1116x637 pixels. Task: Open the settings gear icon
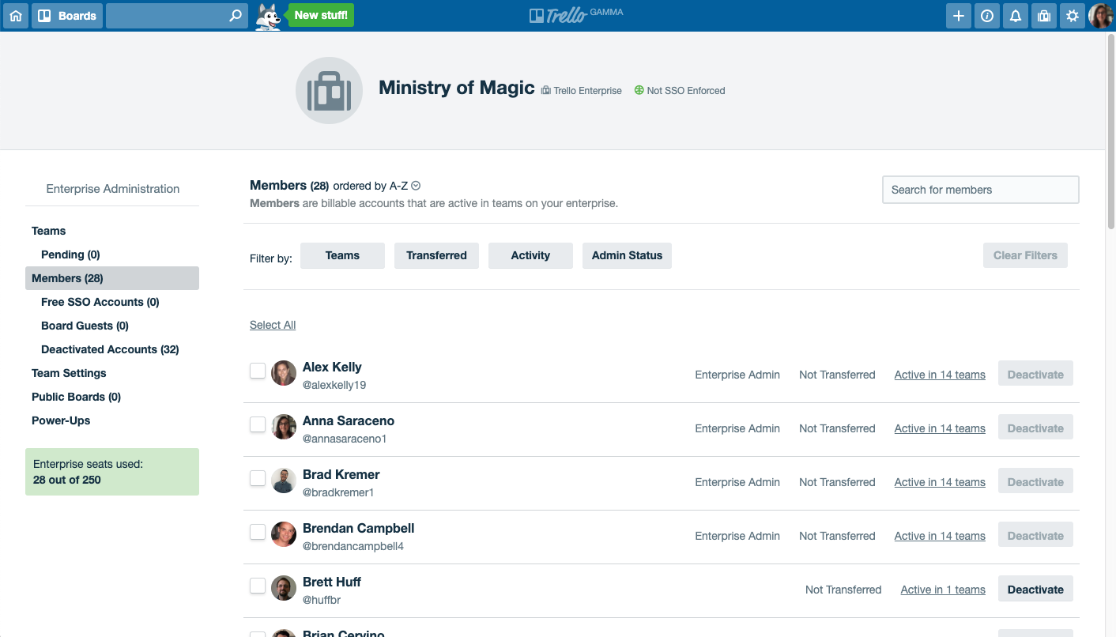[1073, 16]
